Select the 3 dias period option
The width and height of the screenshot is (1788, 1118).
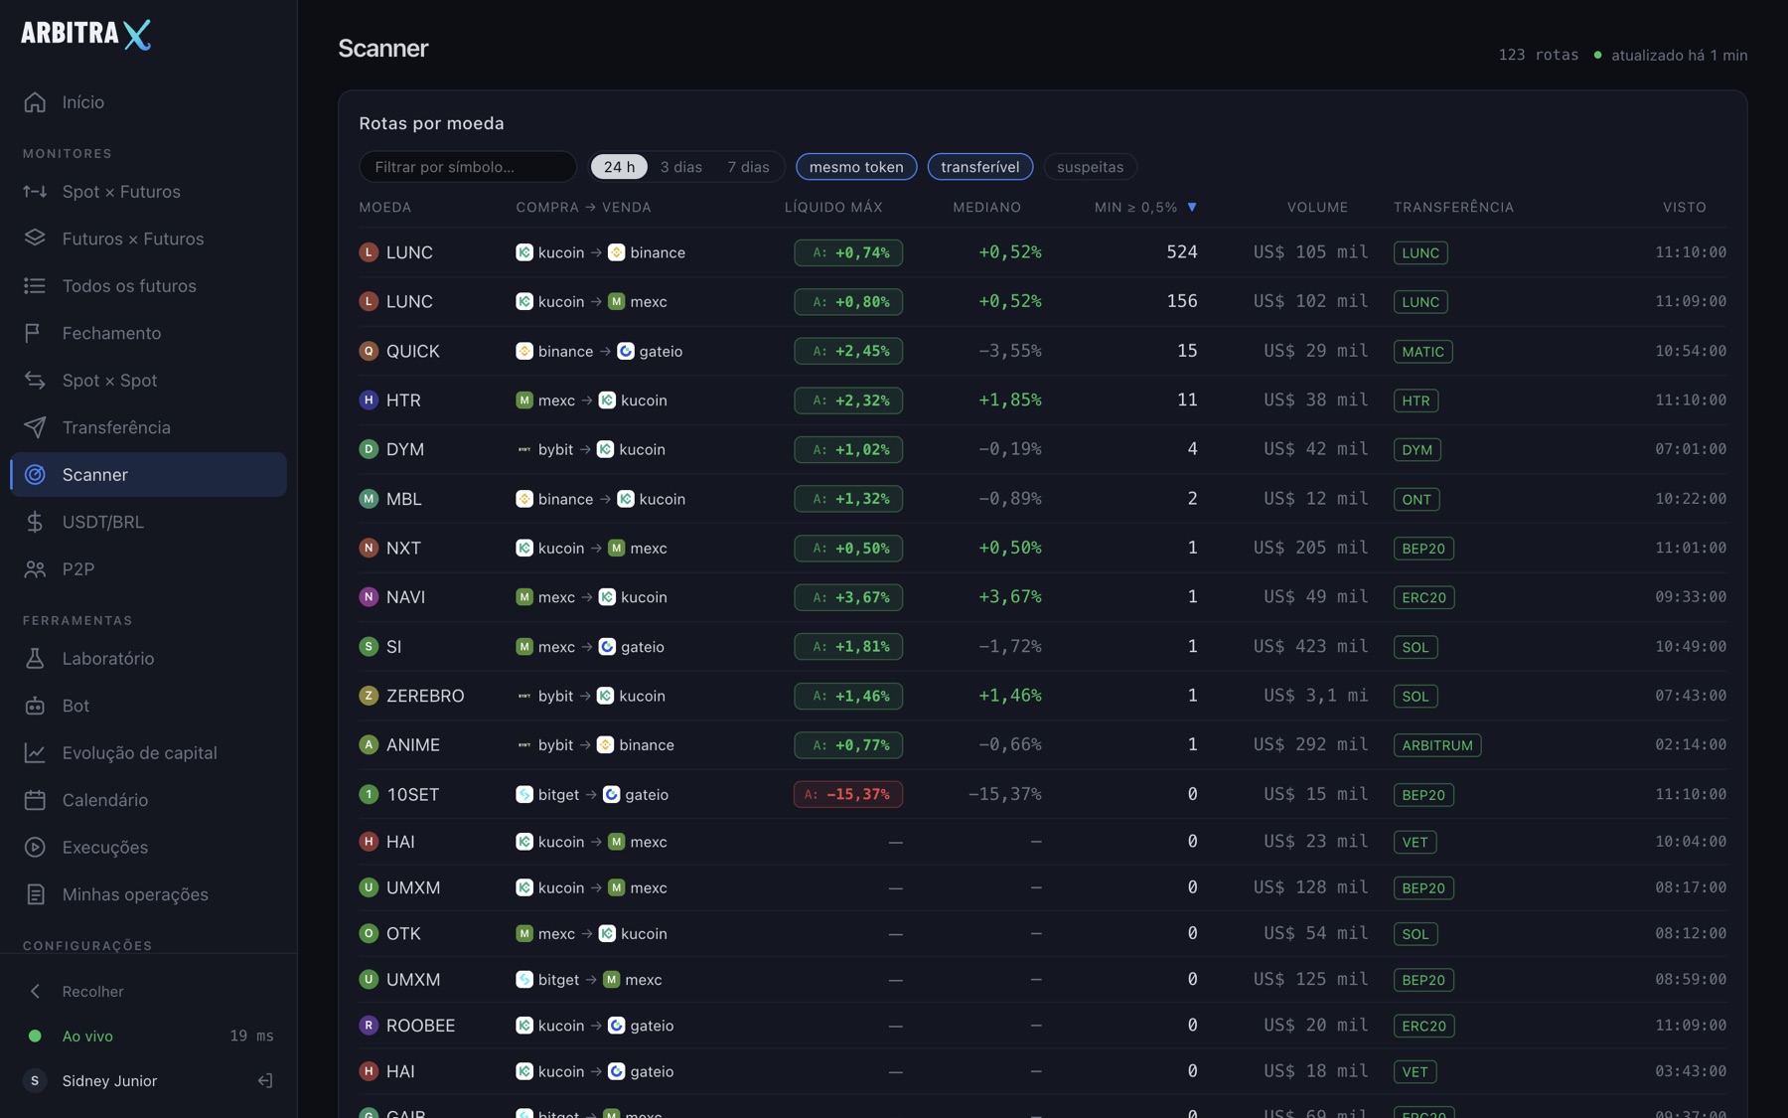[681, 167]
